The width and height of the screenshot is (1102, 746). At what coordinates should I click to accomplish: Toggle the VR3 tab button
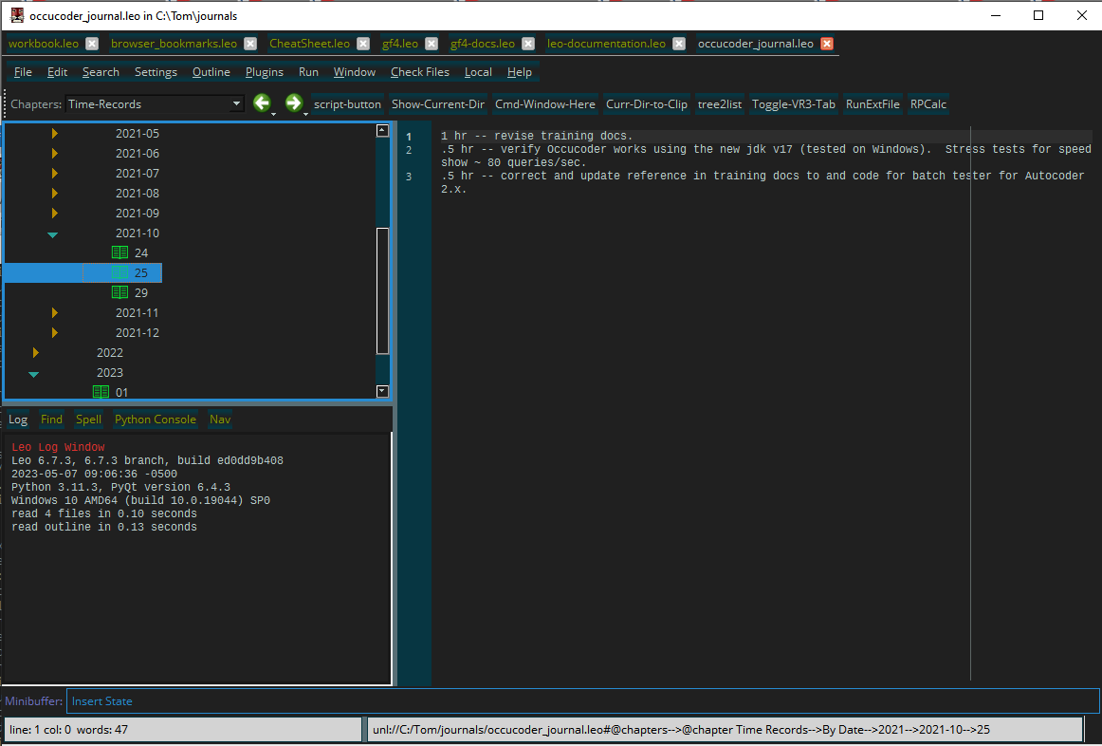(x=794, y=104)
